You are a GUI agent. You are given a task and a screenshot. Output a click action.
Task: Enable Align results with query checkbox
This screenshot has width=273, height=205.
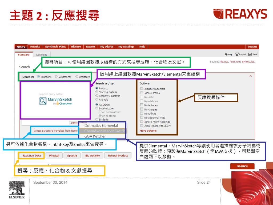click(142, 126)
